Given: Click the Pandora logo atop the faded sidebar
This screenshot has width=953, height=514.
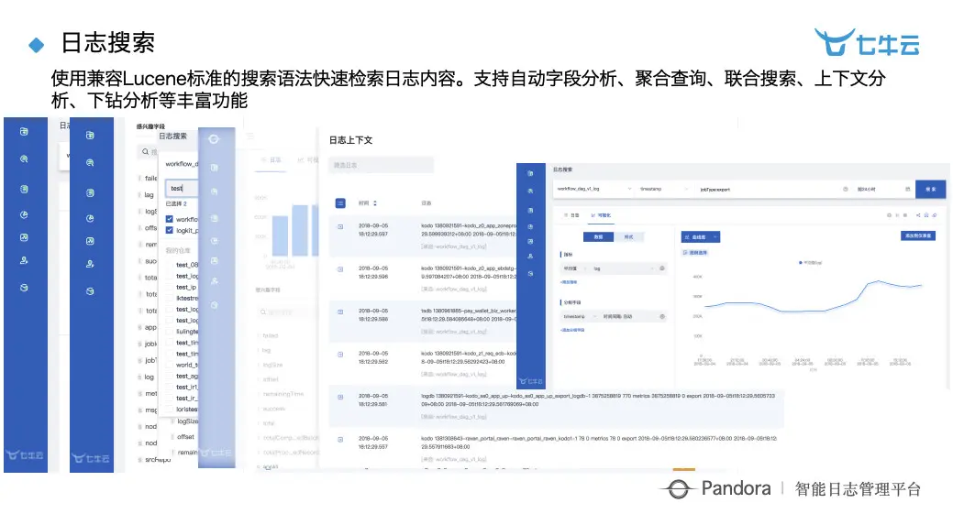Looking at the screenshot, I should tap(214, 139).
